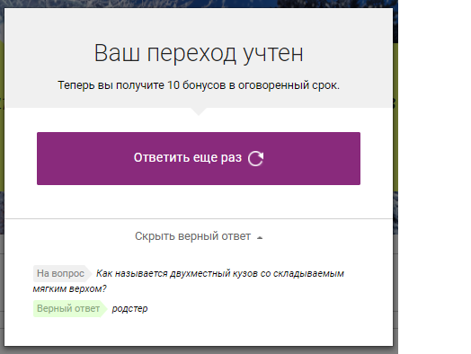Select the 'Ваш переход учтен' heading
The image size is (471, 354).
coord(199,53)
